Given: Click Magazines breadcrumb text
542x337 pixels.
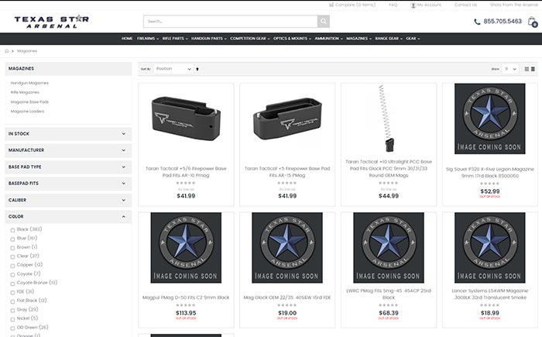Looking at the screenshot, I should pos(27,51).
